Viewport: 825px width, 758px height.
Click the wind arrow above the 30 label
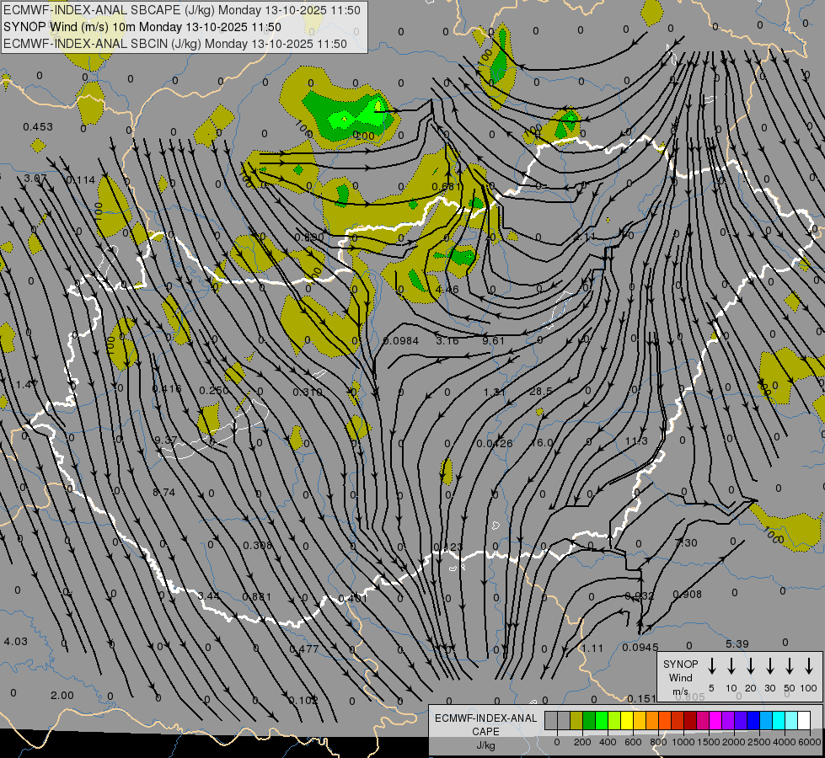coord(769,666)
